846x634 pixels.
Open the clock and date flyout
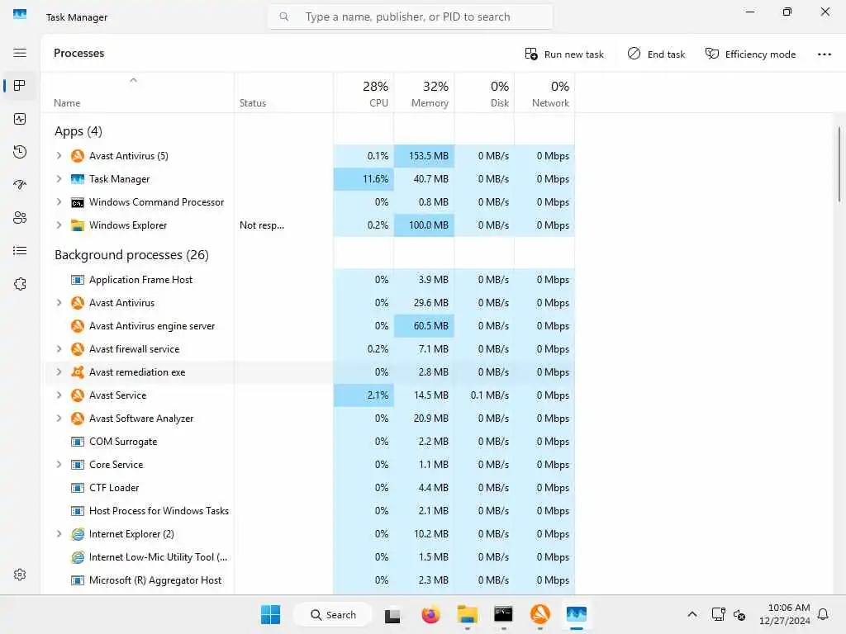785,614
